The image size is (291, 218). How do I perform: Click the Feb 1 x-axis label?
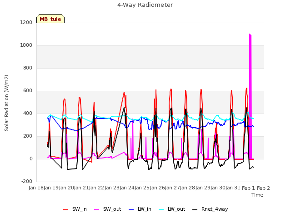coord(249,188)
